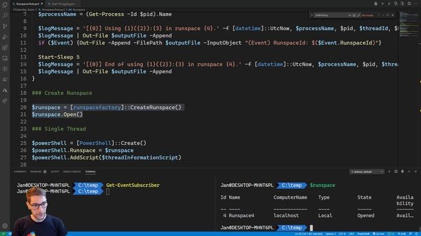
Task: Go to next match in find widget
Action: coord(383,15)
